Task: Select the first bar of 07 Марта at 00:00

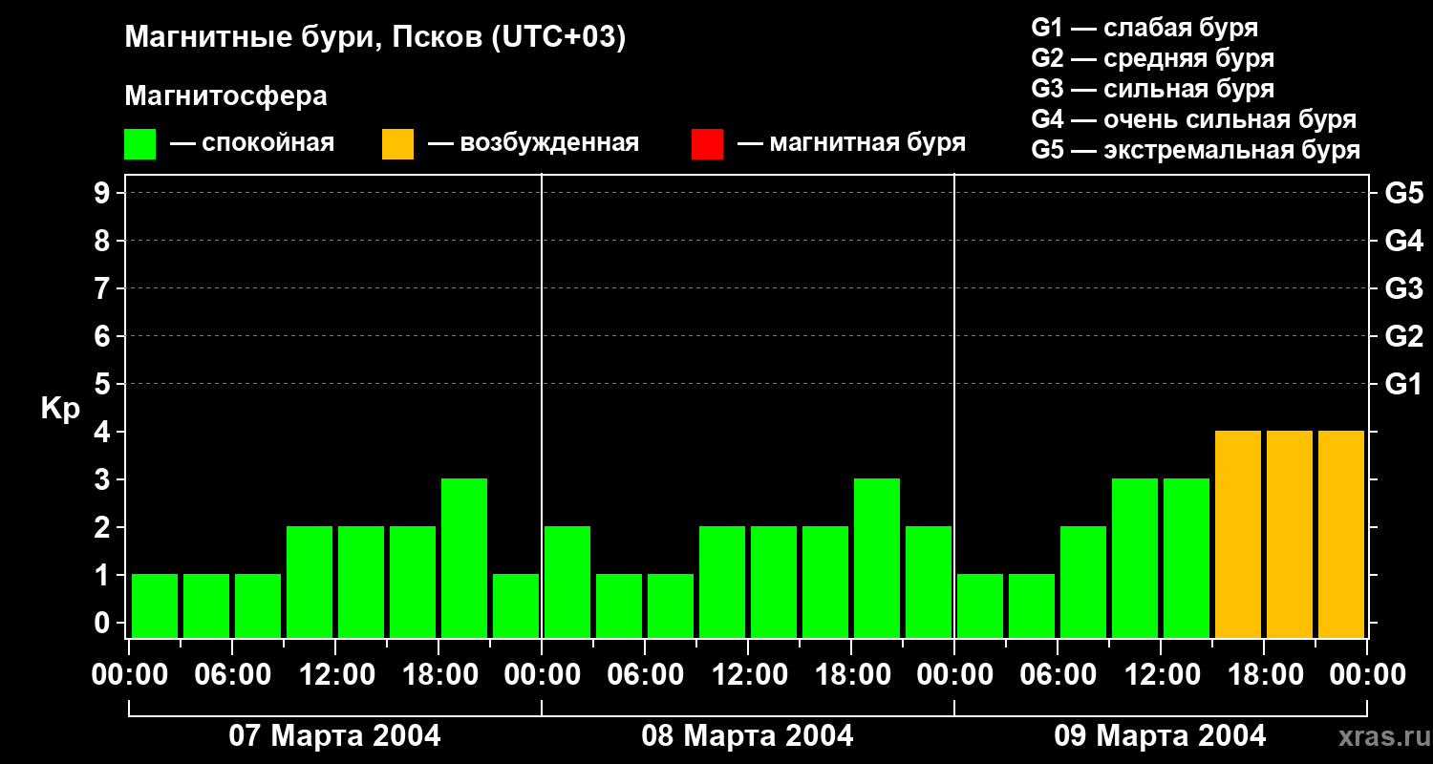Action: coord(155,605)
